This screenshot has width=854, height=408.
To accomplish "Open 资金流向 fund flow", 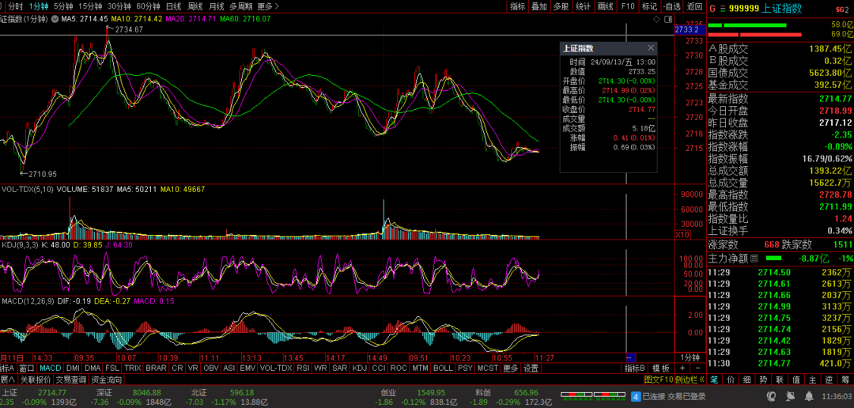I will 107,379.
